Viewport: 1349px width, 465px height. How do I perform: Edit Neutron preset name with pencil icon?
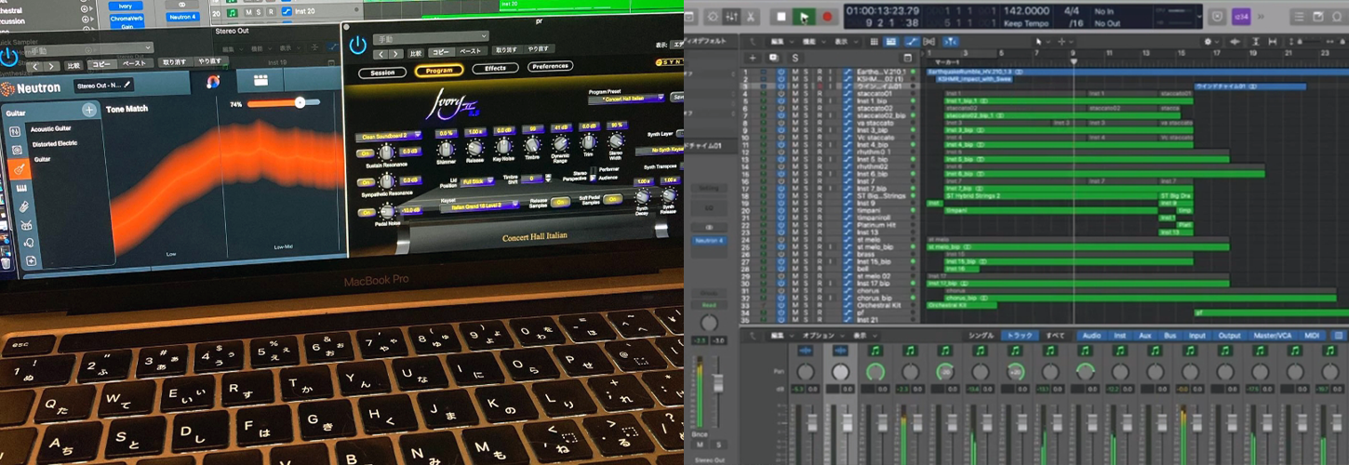coord(127,85)
